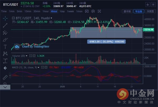This screenshot has height=107, width=158.
Task: Click the -6983.00 (-20.09%) measurement label
Action: [106, 42]
